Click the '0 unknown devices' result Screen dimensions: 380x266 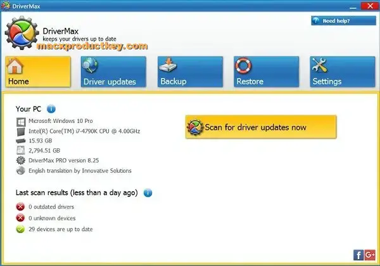(52, 218)
